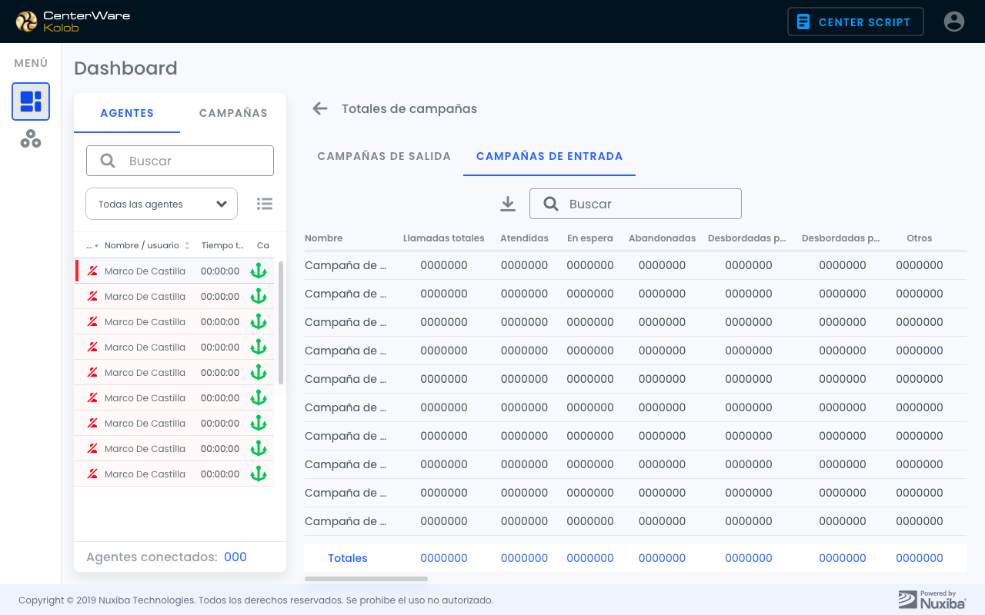Screen dimensions: 985x615
Task: Click the agents Buscar search field
Action: pyautogui.click(x=180, y=161)
